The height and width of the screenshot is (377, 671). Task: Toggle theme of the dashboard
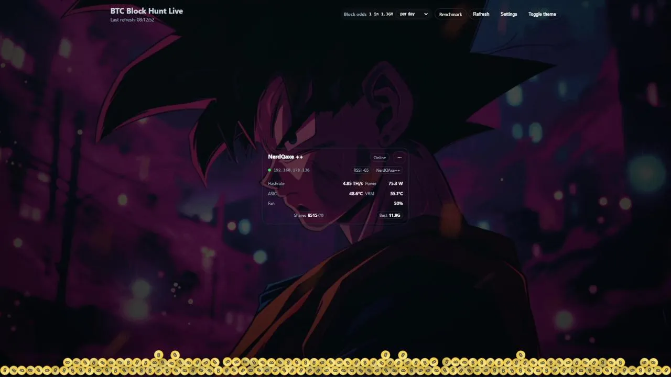point(542,14)
